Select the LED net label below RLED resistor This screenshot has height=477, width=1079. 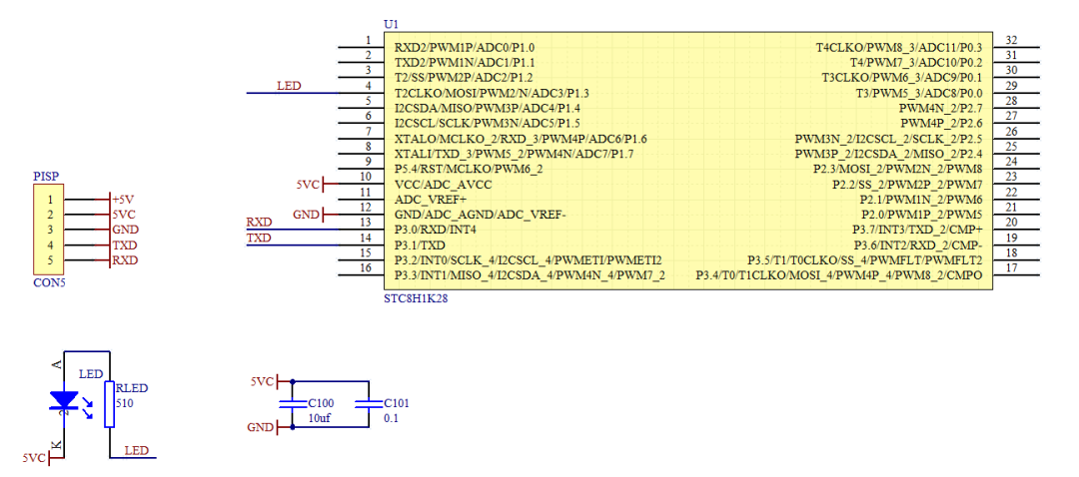[x=136, y=451]
